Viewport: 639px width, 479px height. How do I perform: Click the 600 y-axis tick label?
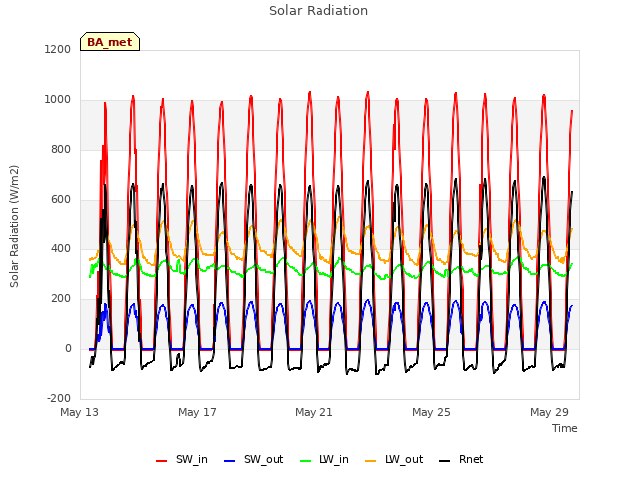point(61,200)
